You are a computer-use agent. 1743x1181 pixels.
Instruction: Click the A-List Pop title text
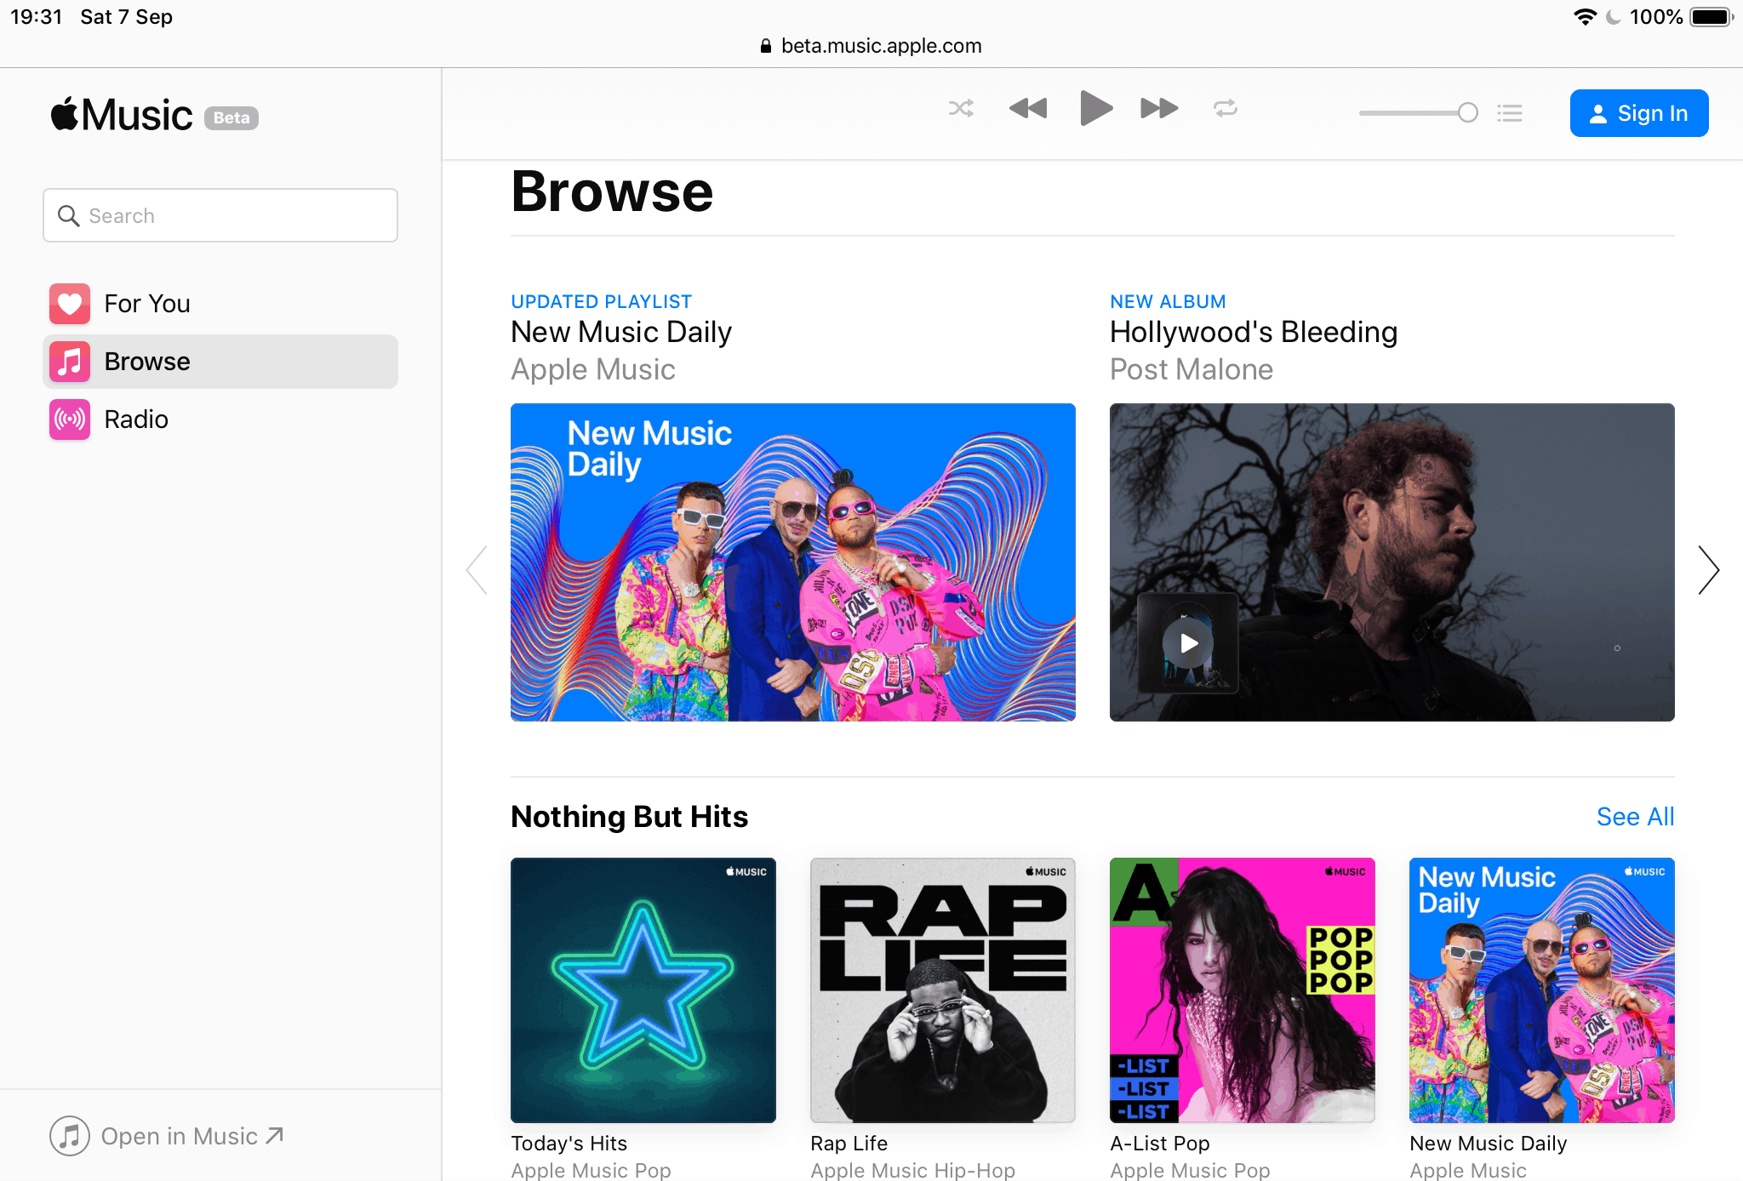[x=1160, y=1144]
